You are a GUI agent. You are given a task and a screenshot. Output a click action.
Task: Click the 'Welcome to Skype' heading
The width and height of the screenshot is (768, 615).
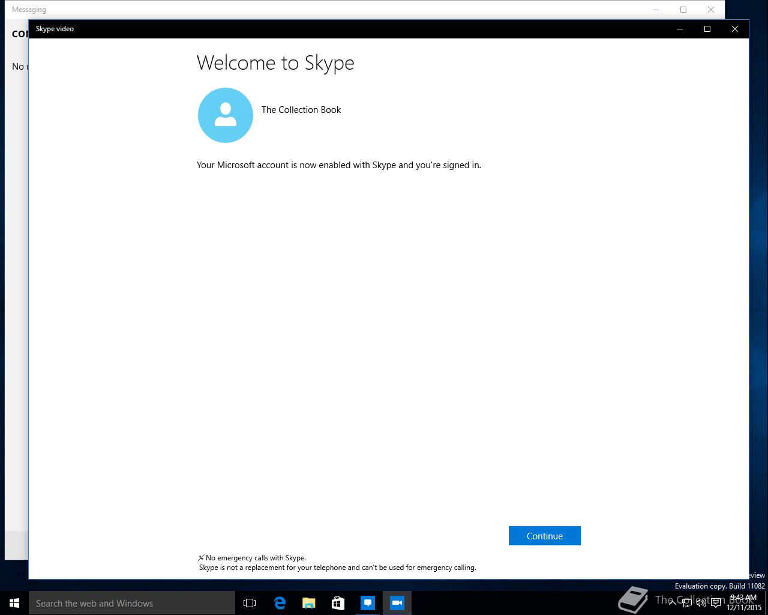pos(275,63)
